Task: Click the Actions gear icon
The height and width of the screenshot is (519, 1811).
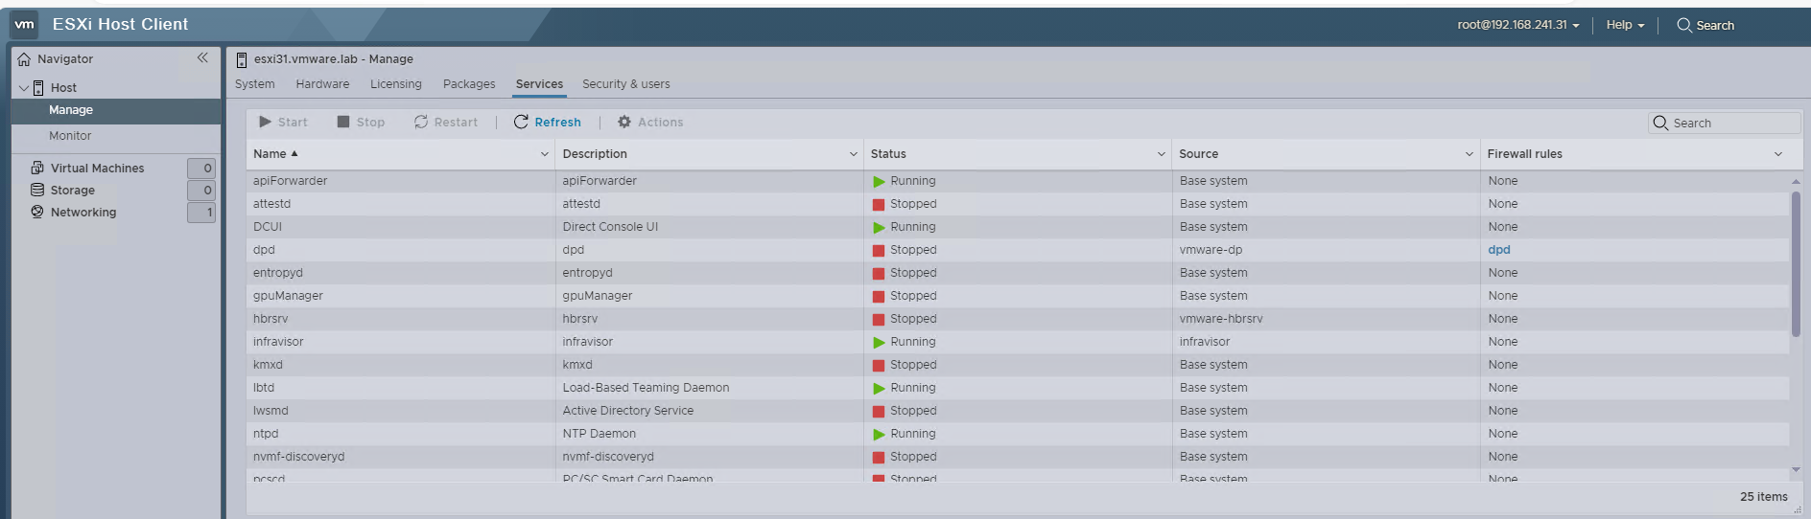Action: coord(624,122)
